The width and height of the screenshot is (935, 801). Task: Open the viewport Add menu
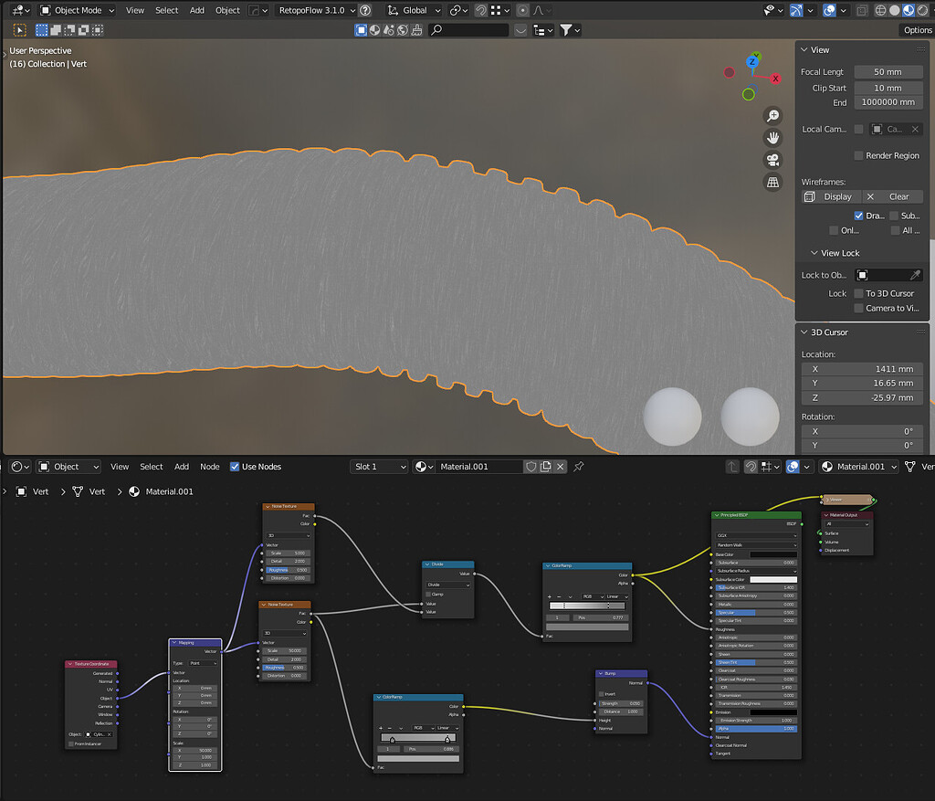[197, 10]
